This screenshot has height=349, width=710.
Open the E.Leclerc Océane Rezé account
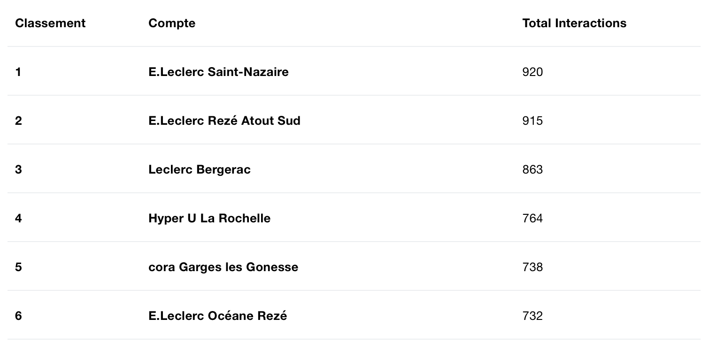coord(217,316)
